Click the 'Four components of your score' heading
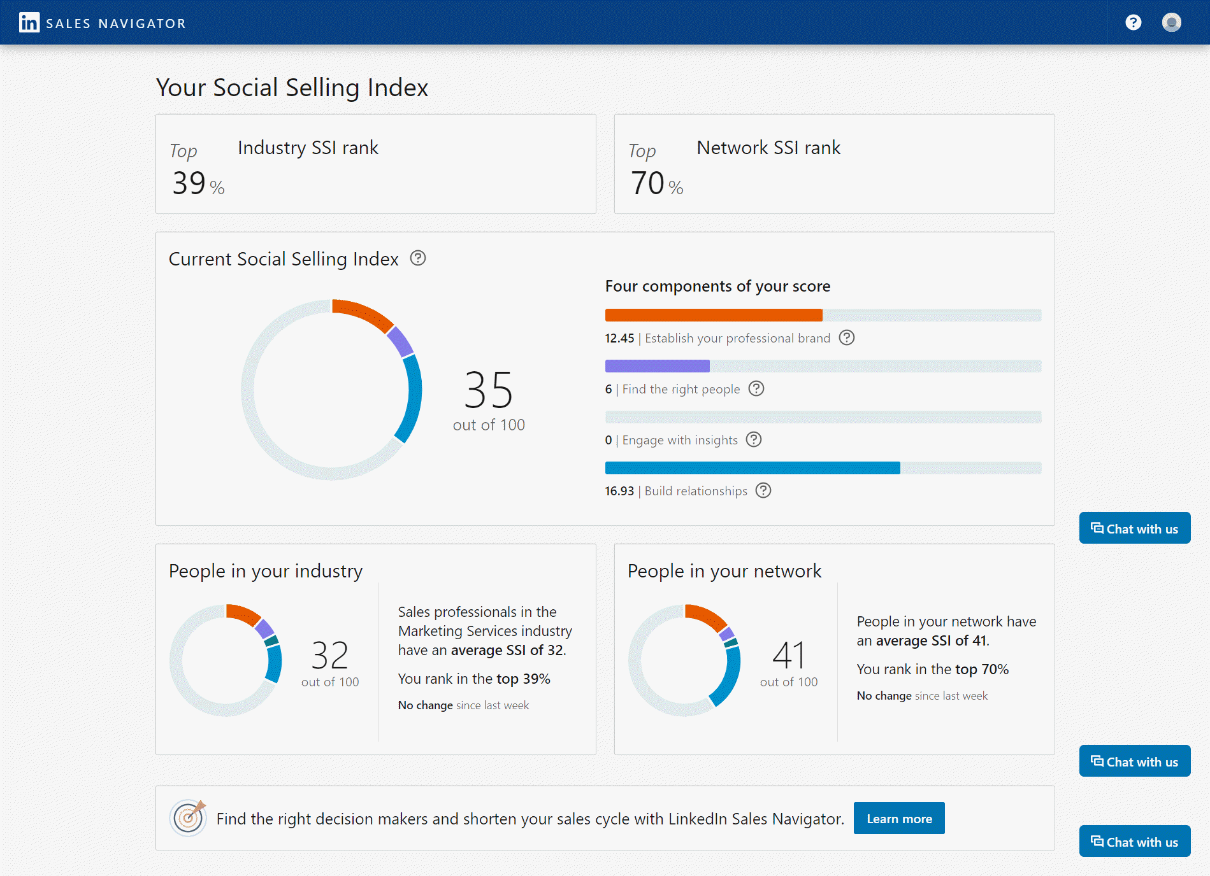The width and height of the screenshot is (1210, 876). pos(717,286)
